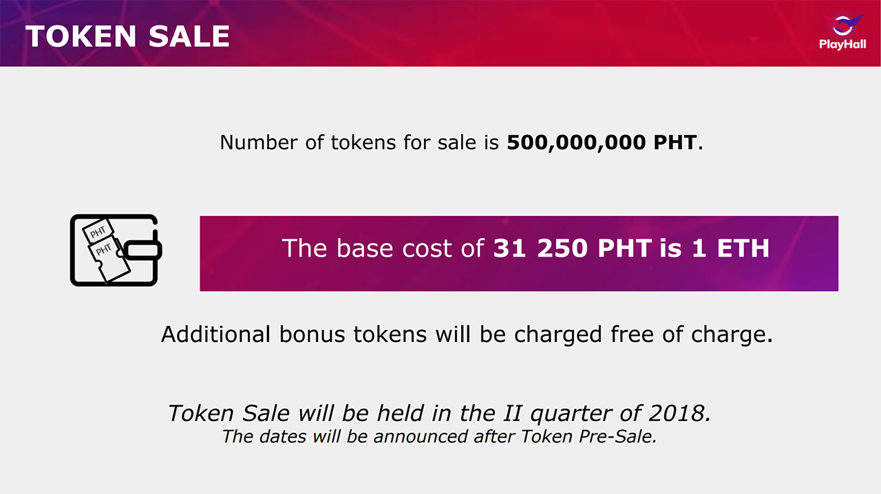Image resolution: width=881 pixels, height=494 pixels.
Task: Click the base cost purple banner
Action: [519, 253]
